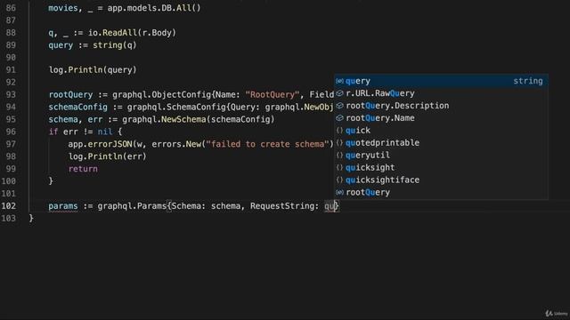Pick 'rootQuery.Description' suggestion

click(441, 106)
